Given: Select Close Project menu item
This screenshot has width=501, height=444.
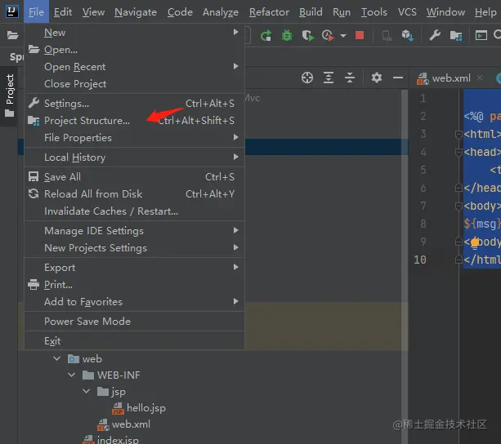Looking at the screenshot, I should (x=135, y=84).
